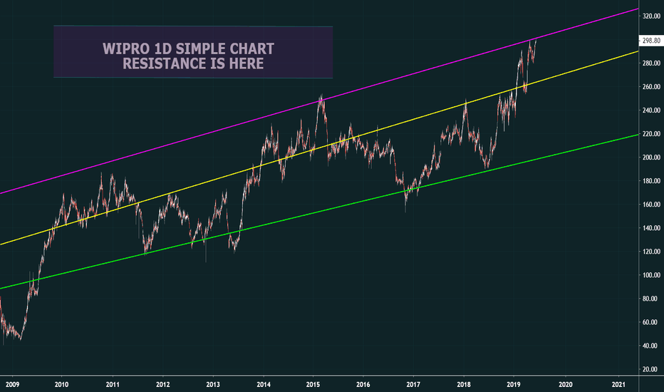The image size is (664, 392).
Task: Click the 120.00 price axis label
Action: 652,252
